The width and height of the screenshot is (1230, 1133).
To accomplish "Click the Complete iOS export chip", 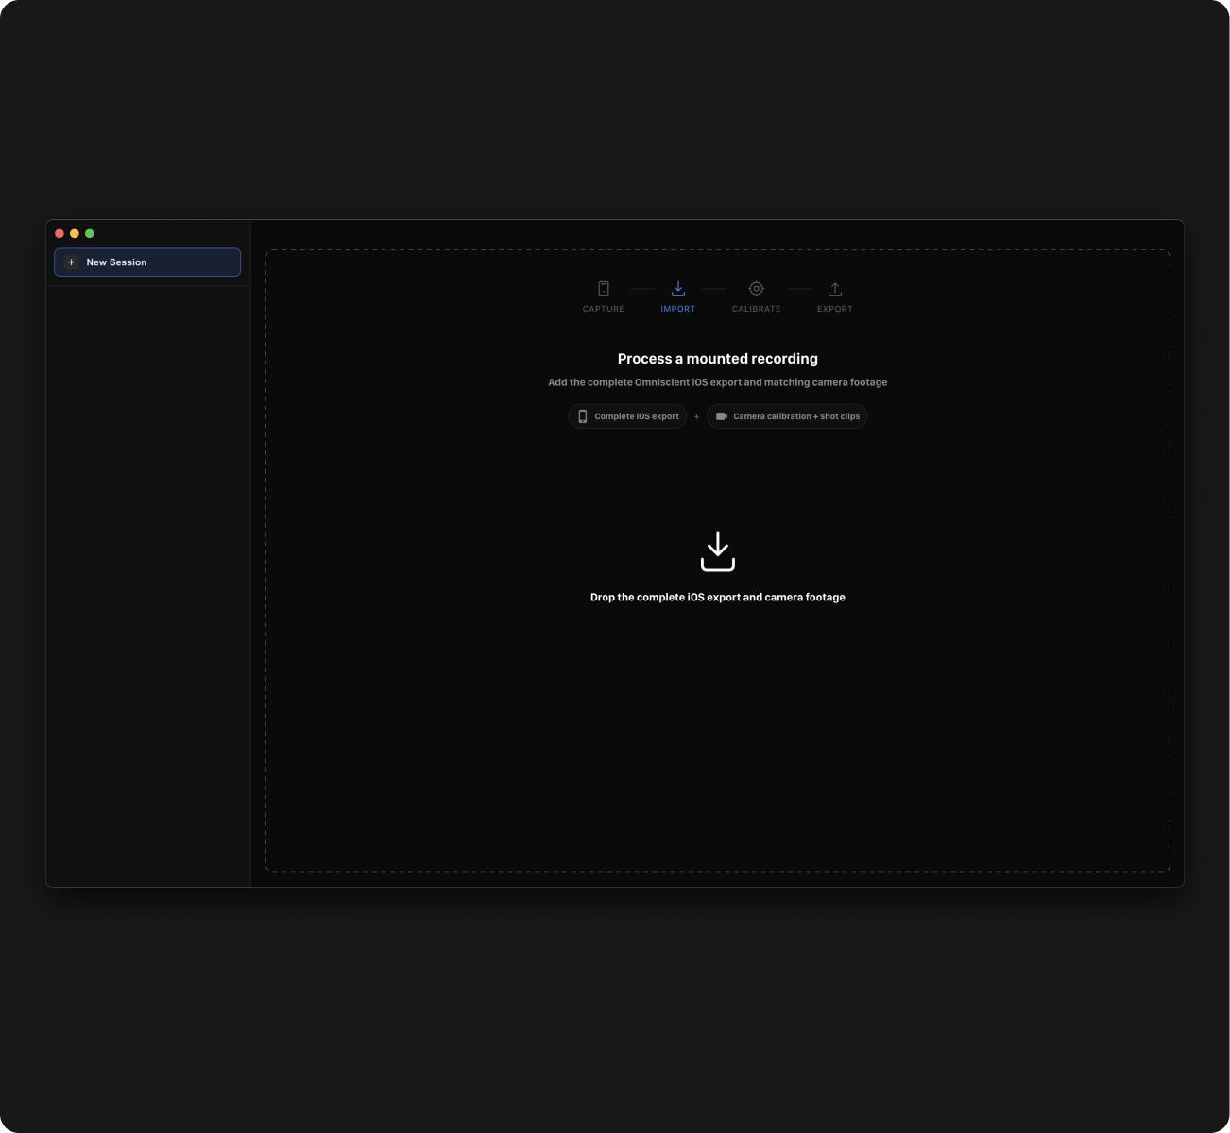I will (x=627, y=416).
